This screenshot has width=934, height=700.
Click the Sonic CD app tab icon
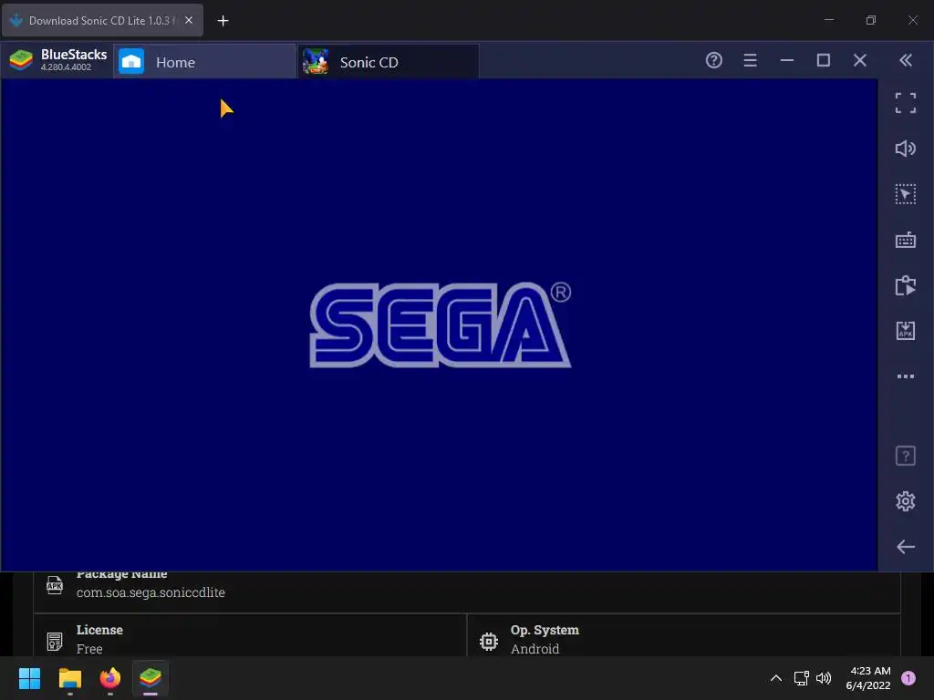click(x=315, y=61)
